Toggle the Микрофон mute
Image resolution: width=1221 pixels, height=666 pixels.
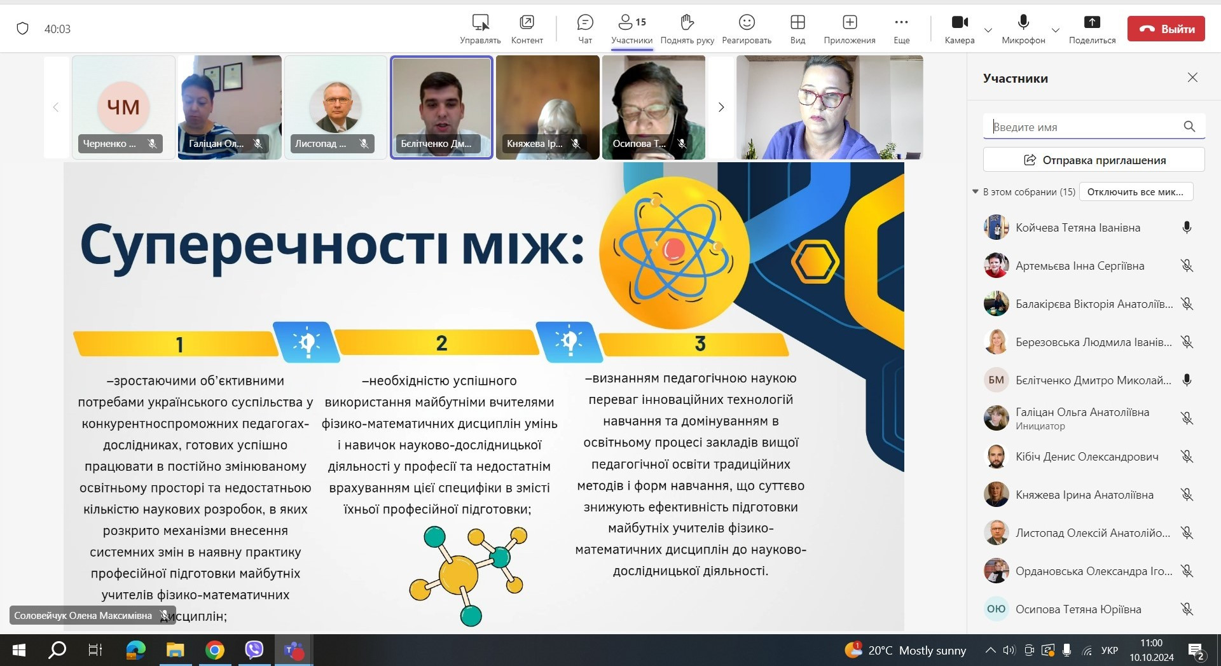tap(1023, 29)
